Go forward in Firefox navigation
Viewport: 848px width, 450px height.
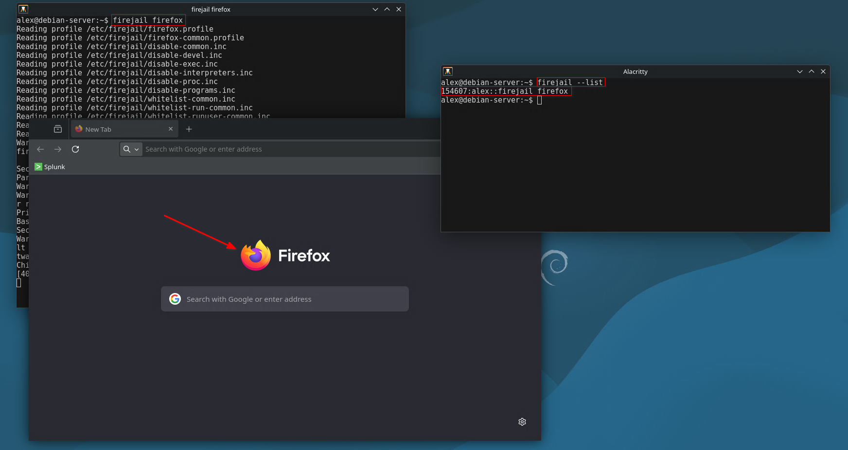click(x=58, y=149)
